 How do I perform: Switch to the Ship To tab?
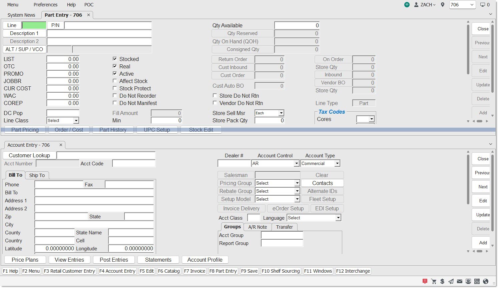coord(37,175)
